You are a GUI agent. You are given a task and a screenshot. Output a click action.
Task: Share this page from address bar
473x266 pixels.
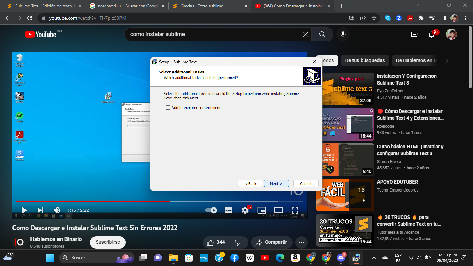363,18
